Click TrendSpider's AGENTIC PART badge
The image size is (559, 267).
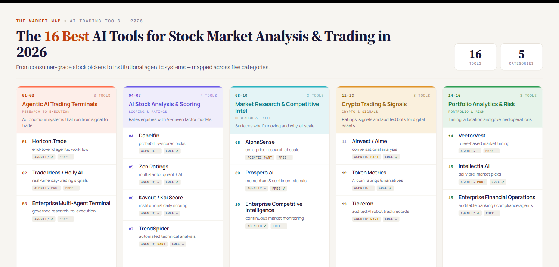(153, 244)
